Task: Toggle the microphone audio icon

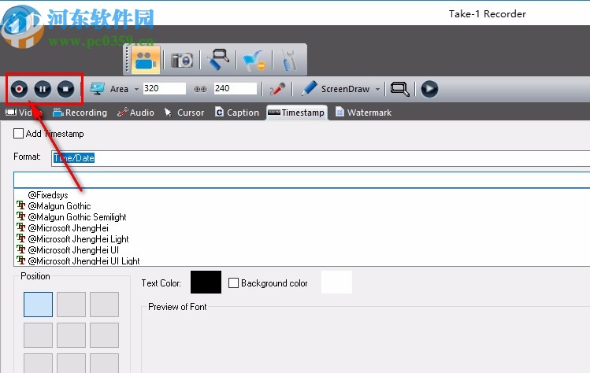Action: tap(277, 89)
